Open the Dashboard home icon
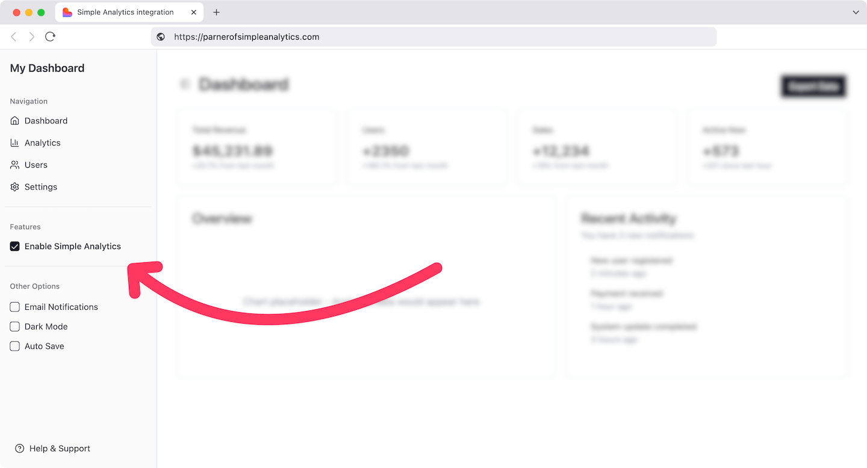The width and height of the screenshot is (867, 468). pos(15,121)
